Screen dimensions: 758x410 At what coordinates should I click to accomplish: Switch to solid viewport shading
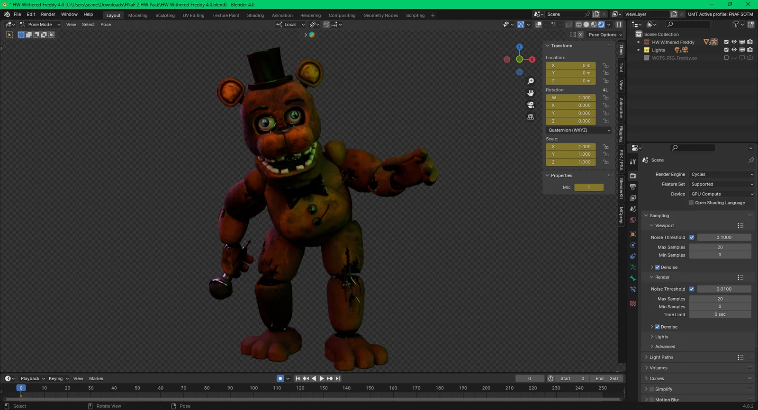pos(586,25)
